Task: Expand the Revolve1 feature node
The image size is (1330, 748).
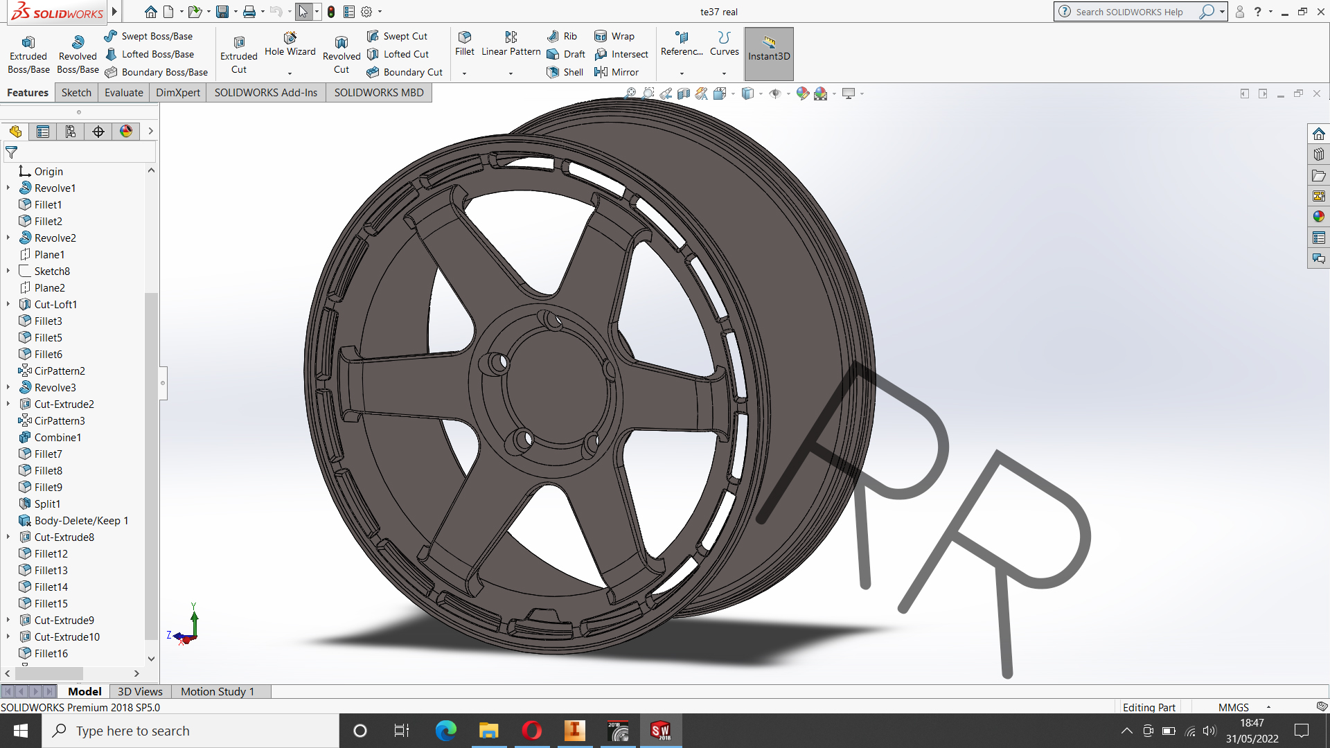Action: (8, 188)
